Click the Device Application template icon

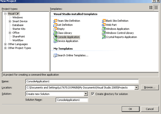click(x=55, y=41)
